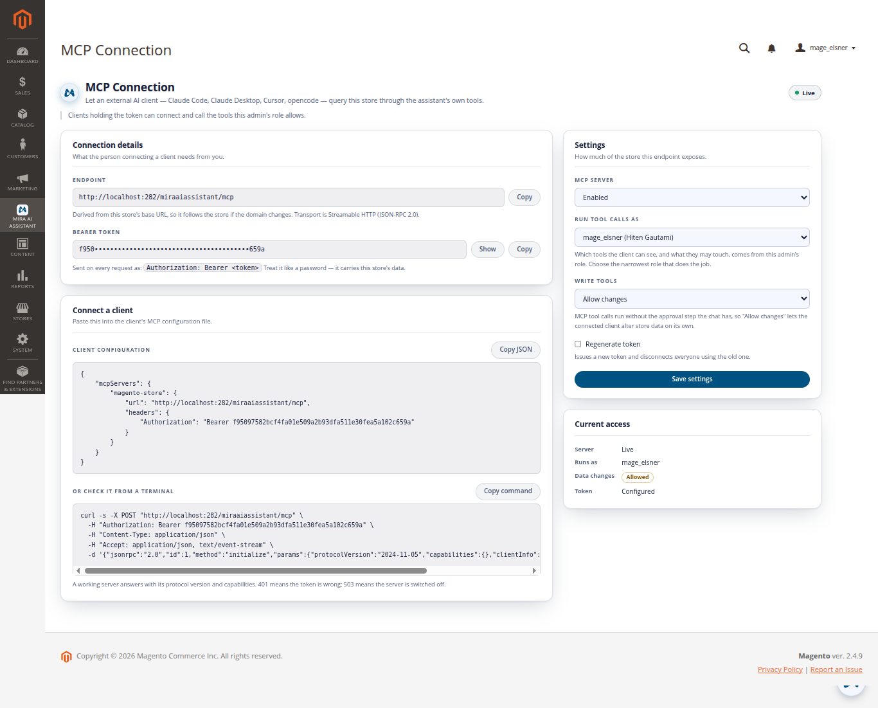Viewport: 878px width, 708px height.
Task: Open the Privacy Policy link
Action: [x=780, y=669]
